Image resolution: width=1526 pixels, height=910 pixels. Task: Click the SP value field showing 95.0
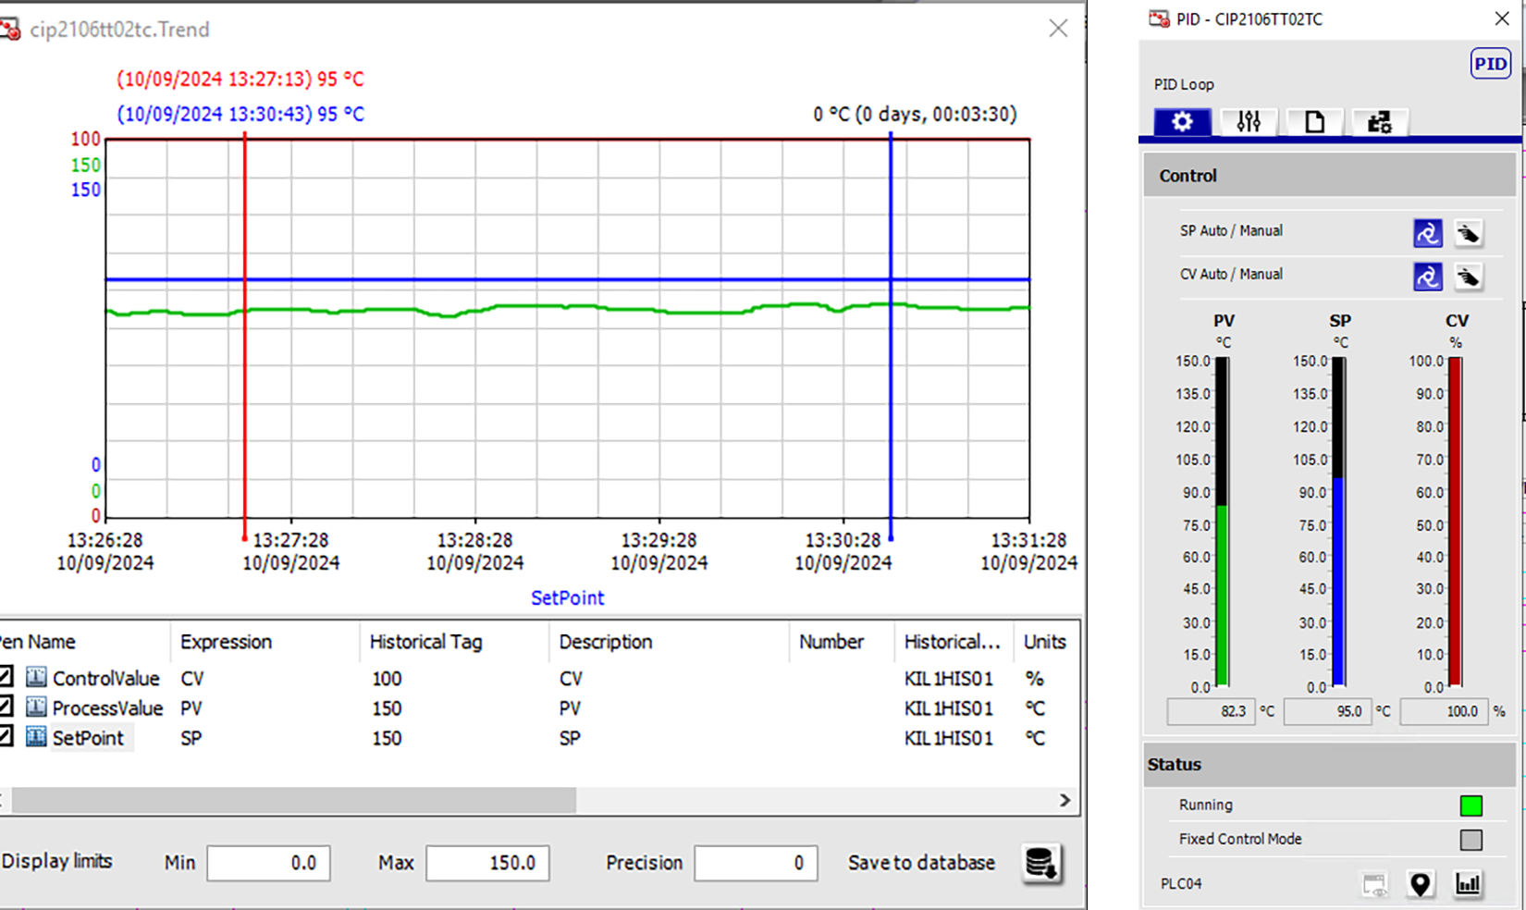1328,711
